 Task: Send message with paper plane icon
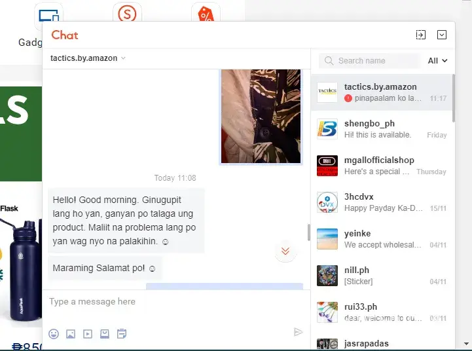(298, 332)
